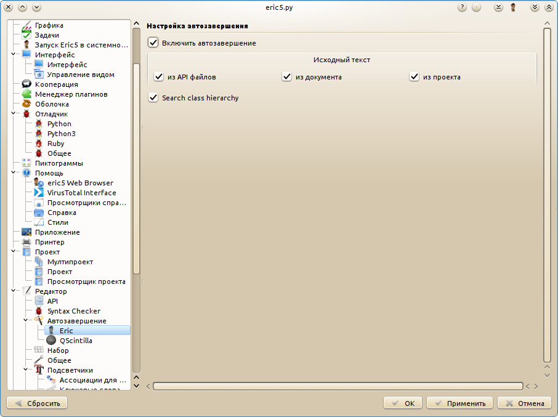Select the Управление видом entry
Image resolution: width=558 pixels, height=417 pixels.
click(80, 75)
